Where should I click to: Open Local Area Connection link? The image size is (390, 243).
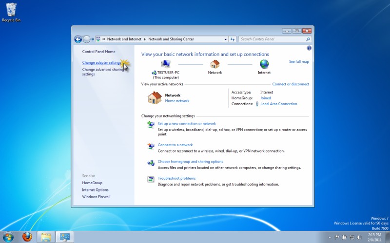coord(278,104)
